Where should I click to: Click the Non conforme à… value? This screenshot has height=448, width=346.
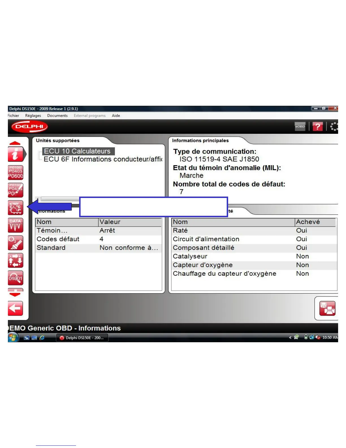click(x=129, y=248)
